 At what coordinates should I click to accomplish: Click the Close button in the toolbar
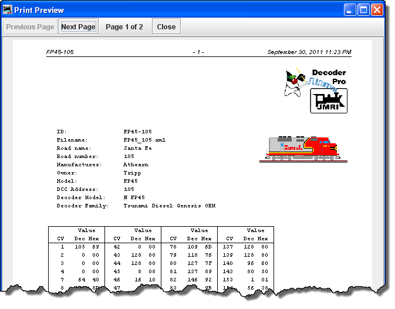coord(166,26)
